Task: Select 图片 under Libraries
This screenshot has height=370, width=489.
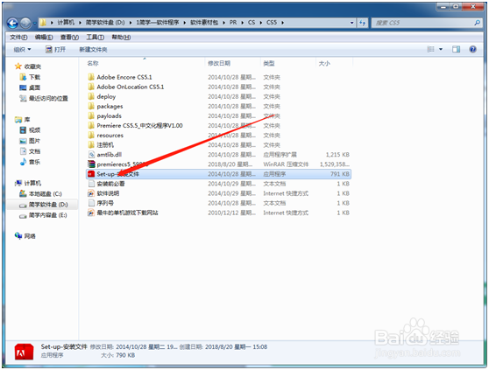Action: 34,141
